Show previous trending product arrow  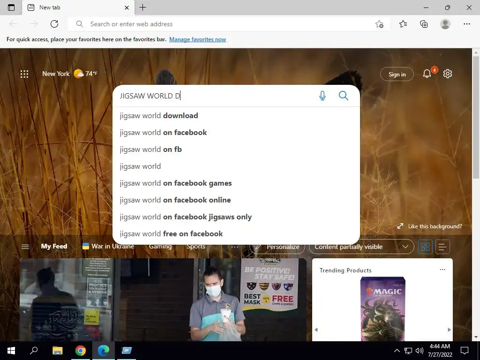tap(316, 330)
